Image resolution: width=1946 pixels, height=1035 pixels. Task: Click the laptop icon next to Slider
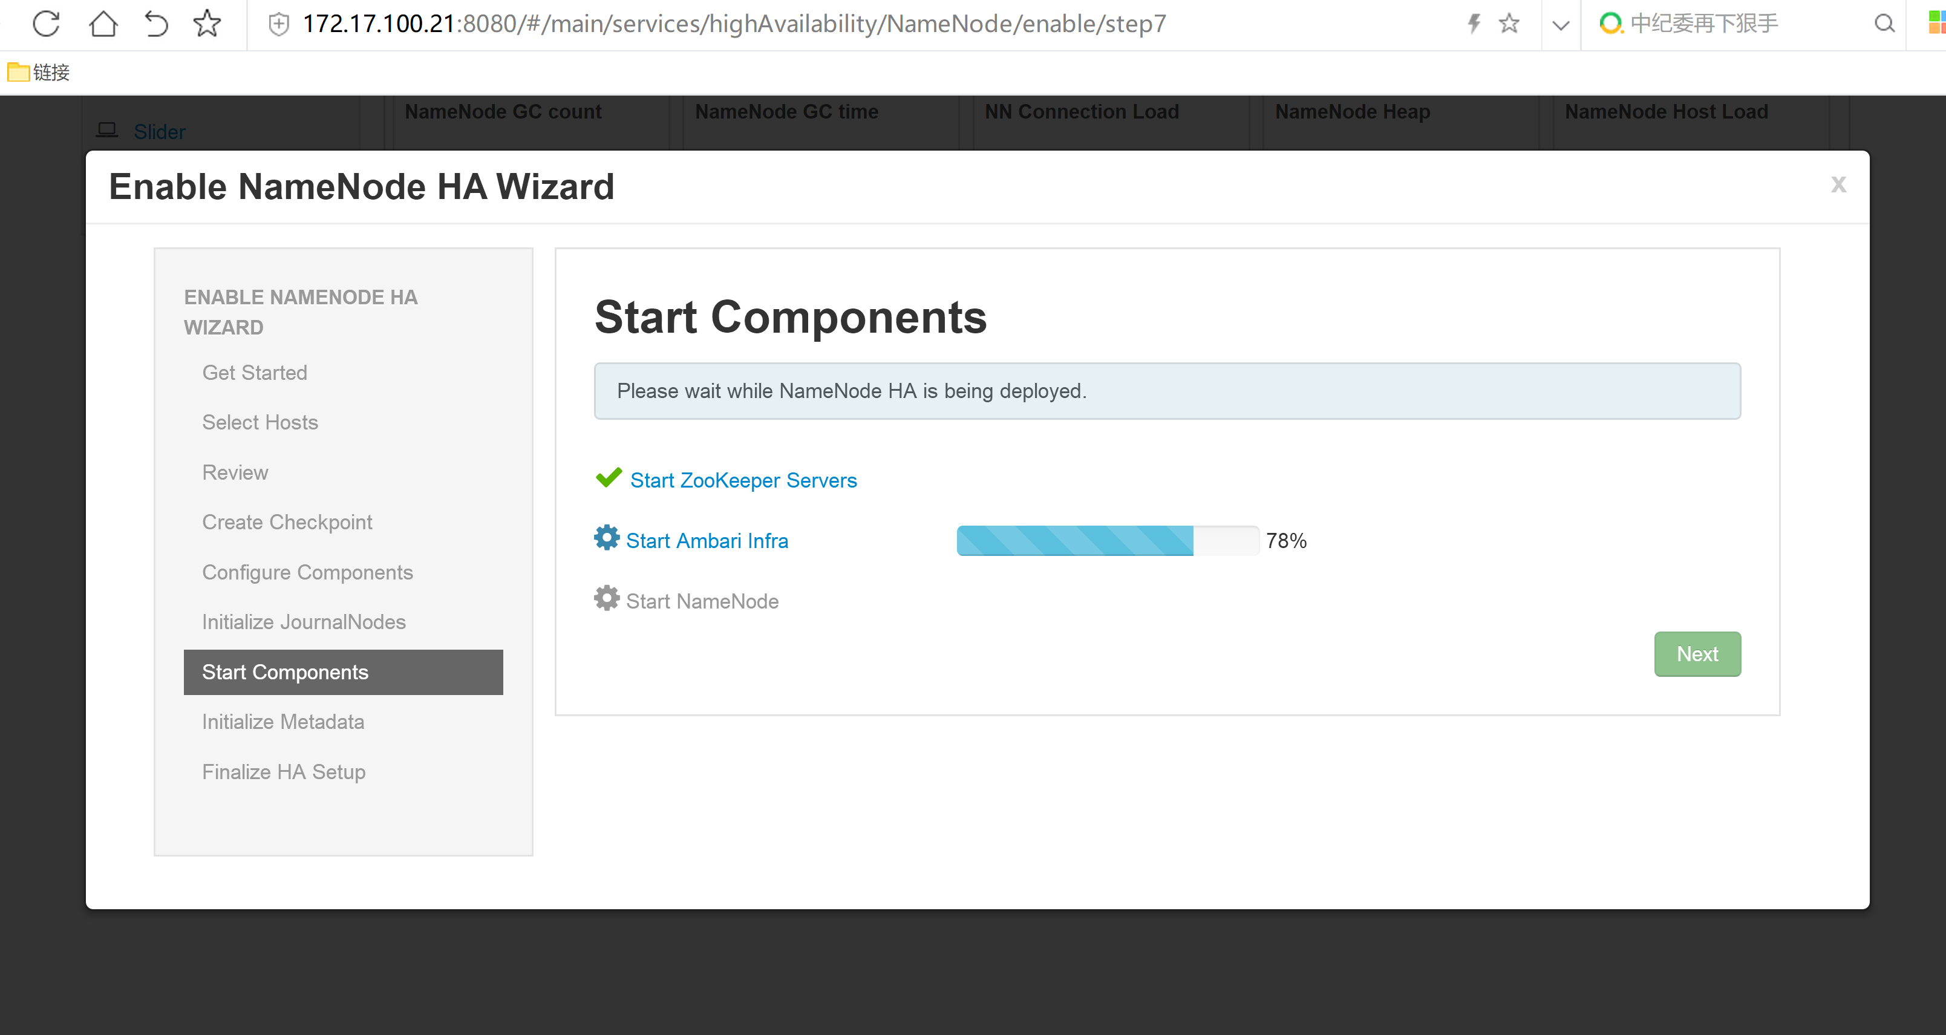(107, 130)
